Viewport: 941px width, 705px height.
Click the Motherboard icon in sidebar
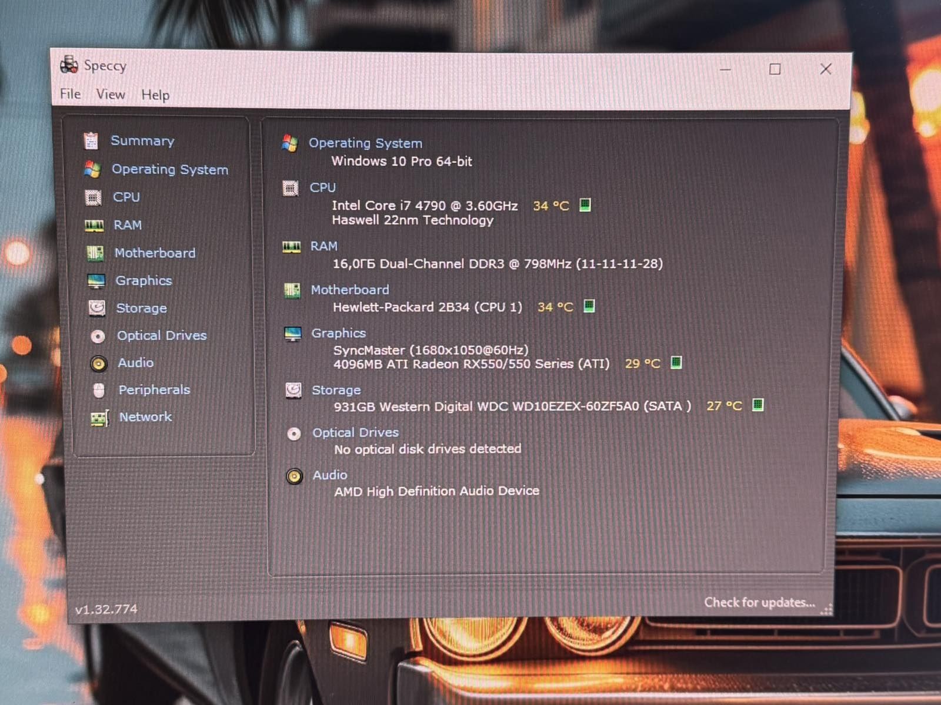coord(95,253)
